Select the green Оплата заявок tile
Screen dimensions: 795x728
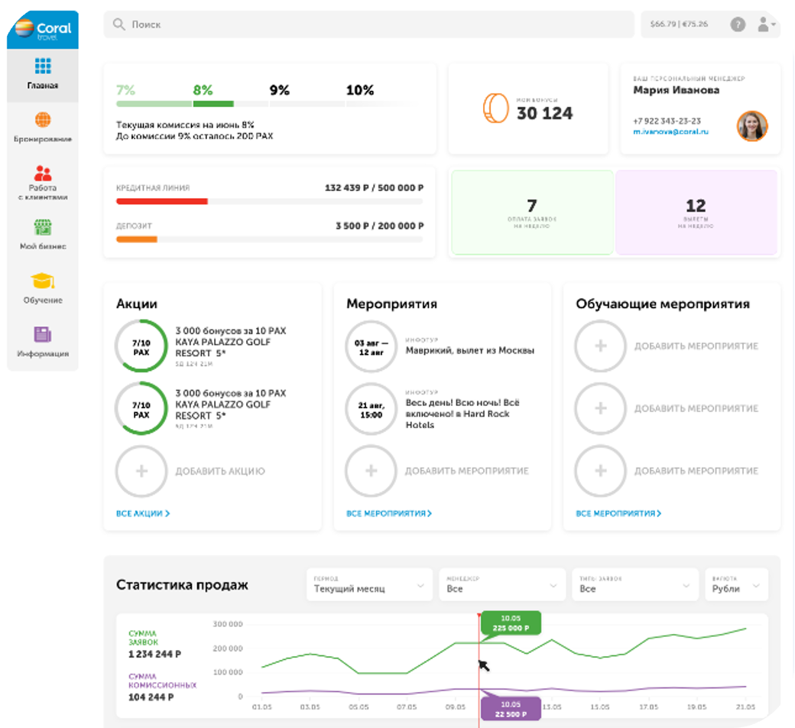click(532, 213)
